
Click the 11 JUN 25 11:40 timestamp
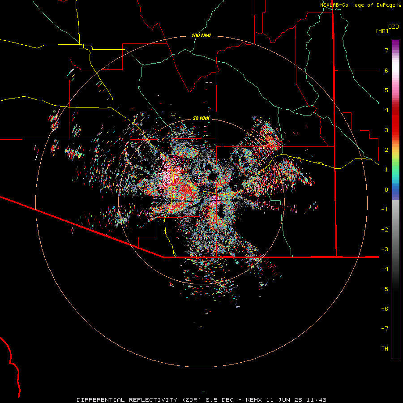297,400
